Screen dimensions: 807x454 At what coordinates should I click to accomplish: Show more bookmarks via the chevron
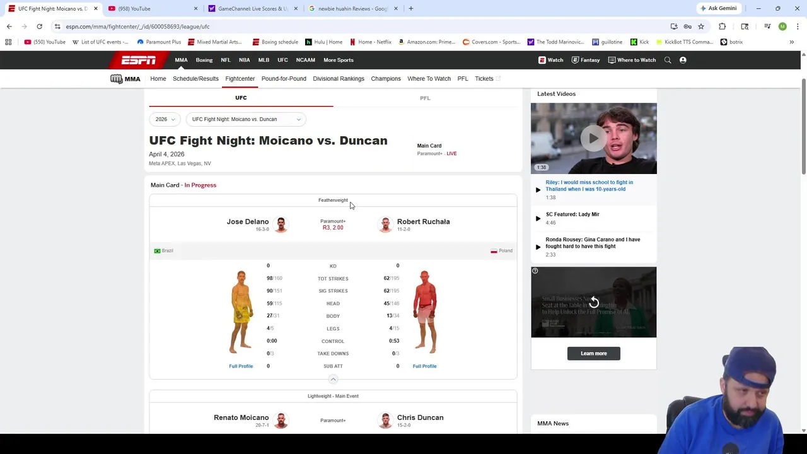pyautogui.click(x=791, y=42)
